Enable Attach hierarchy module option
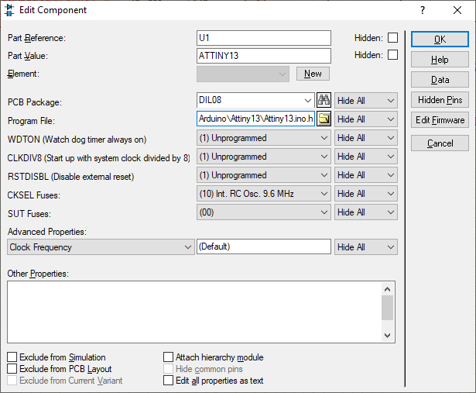 [169, 357]
